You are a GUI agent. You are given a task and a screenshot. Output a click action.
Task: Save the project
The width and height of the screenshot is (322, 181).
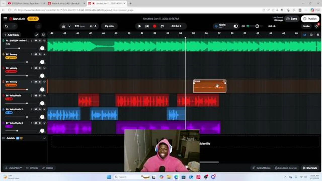292,19
